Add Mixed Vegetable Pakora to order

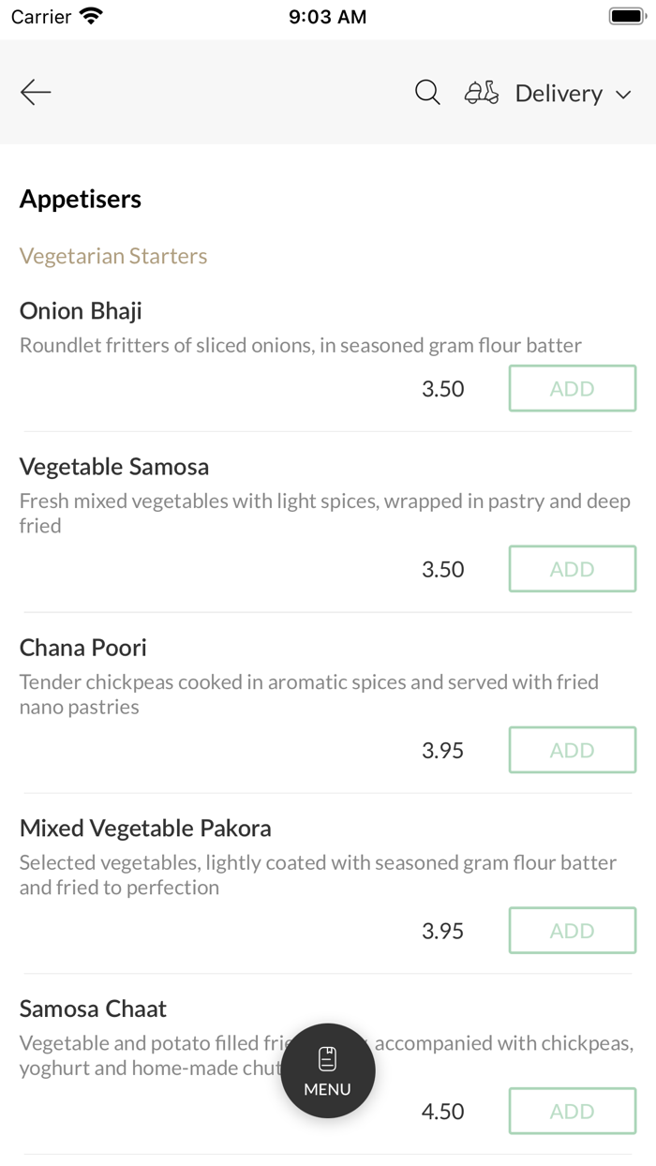click(x=572, y=931)
